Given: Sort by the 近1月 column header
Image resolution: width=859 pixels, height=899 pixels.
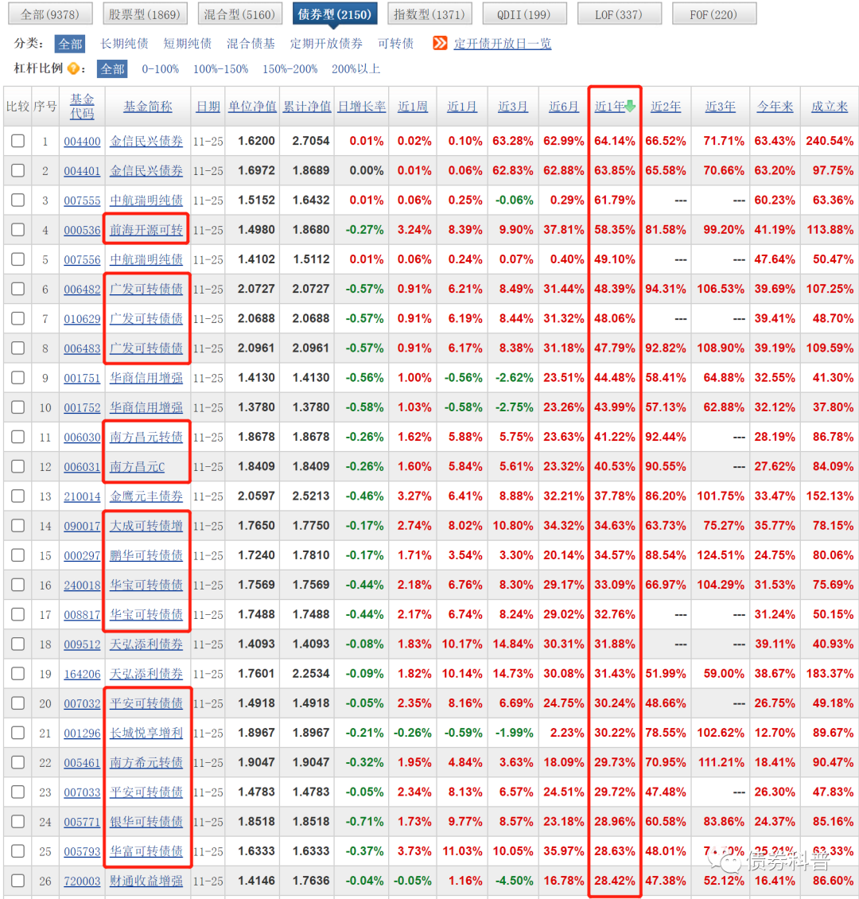Looking at the screenshot, I should [x=462, y=106].
